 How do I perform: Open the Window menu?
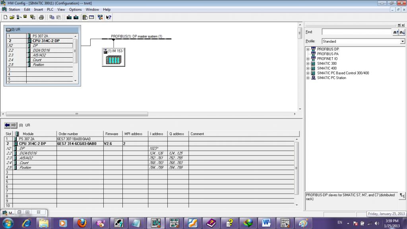point(92,10)
